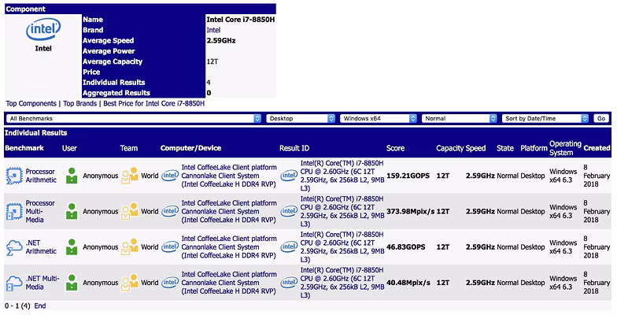
Task: Click the Processor Multi-Media benchmark icon
Action: point(14,211)
